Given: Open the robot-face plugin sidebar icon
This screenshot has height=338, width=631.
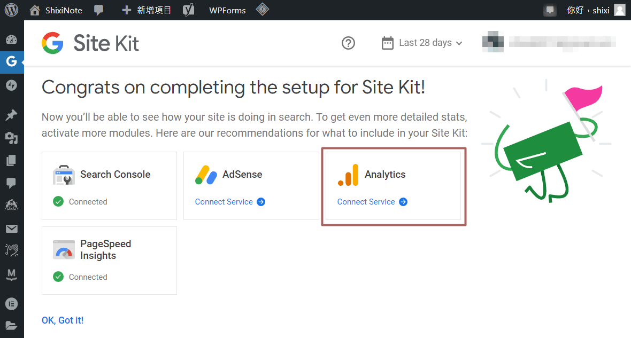Looking at the screenshot, I should click(x=11, y=205).
